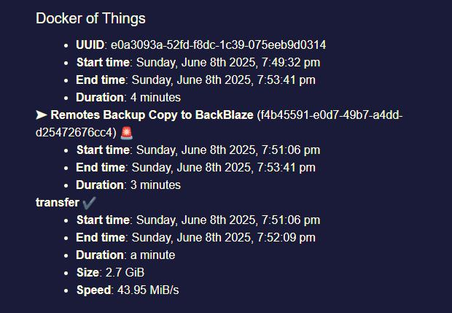Click the Speed 43.95 MiB/s entry
Screen dimensions: 452x313
[x=128, y=290]
